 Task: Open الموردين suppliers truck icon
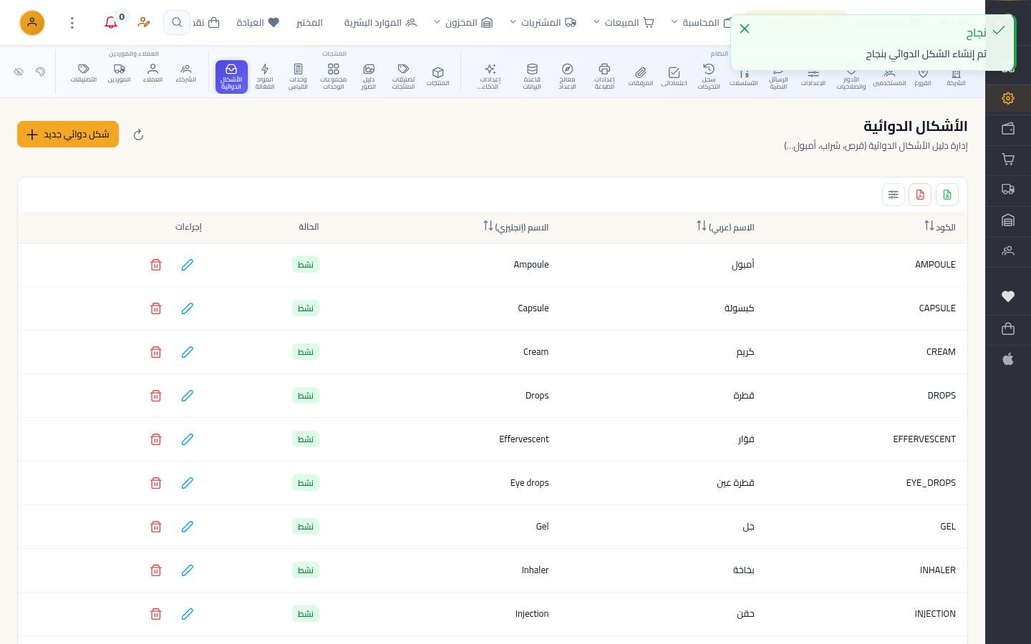tap(119, 73)
